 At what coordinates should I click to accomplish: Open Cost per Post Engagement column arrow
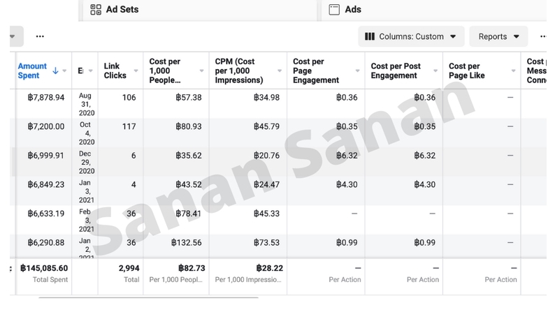click(434, 70)
